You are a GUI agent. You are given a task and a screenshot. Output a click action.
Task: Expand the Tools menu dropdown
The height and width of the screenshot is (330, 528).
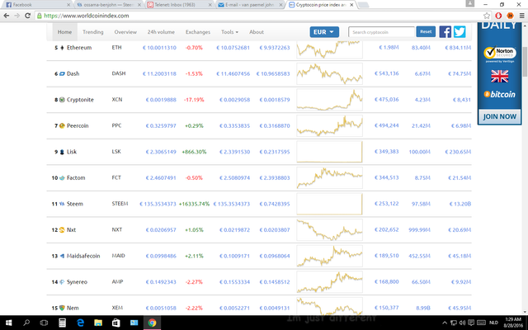pyautogui.click(x=229, y=32)
